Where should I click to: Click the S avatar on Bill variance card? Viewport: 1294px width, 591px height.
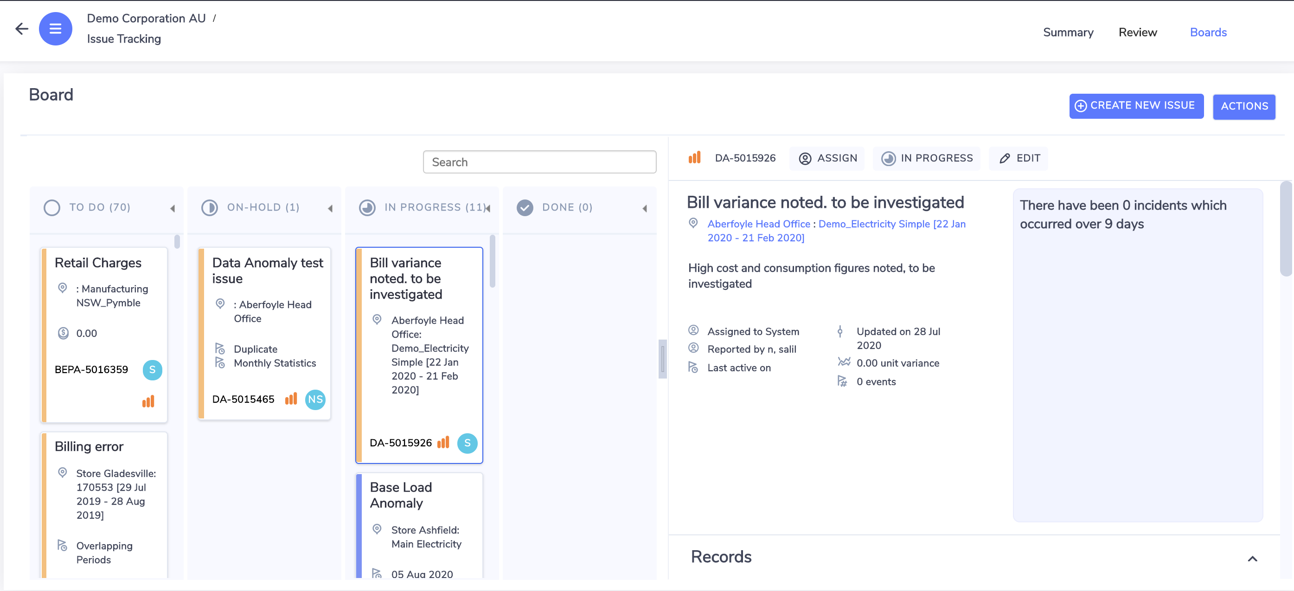pyautogui.click(x=467, y=443)
